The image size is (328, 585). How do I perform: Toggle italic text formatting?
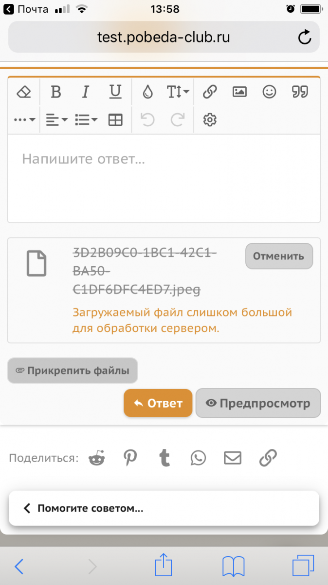coord(86,92)
